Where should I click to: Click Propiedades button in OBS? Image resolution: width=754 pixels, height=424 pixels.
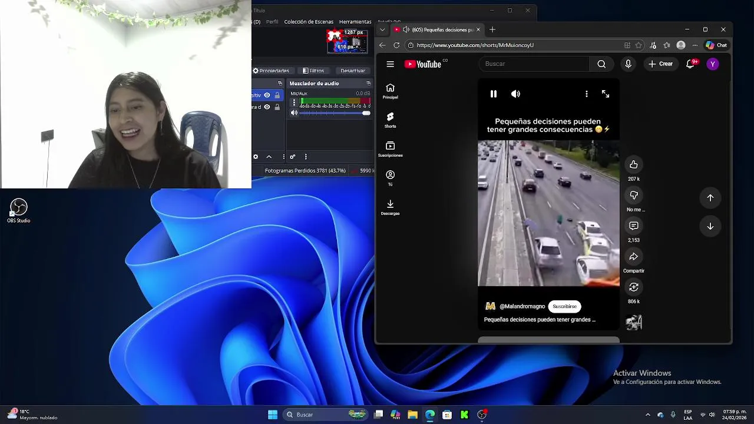271,71
